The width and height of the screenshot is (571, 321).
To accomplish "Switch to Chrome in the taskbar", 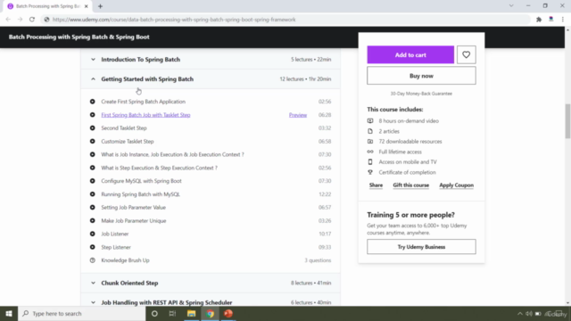I will [210, 313].
